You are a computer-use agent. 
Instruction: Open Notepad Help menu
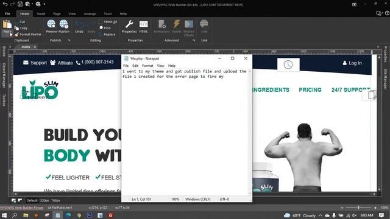point(172,66)
